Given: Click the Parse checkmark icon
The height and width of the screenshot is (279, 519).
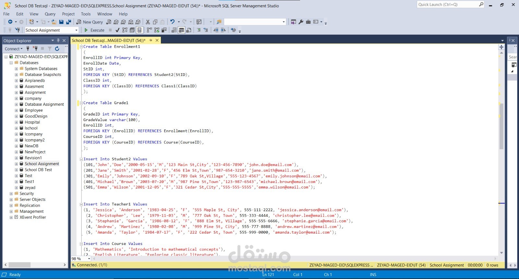Looking at the screenshot, I should [x=117, y=30].
